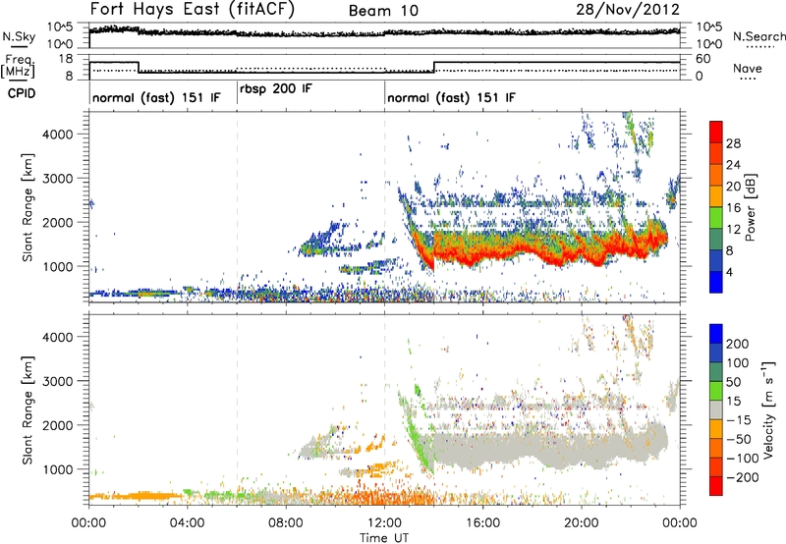Click the "16:00" time tick label
Screen dimensions: 786x544
pos(482,523)
